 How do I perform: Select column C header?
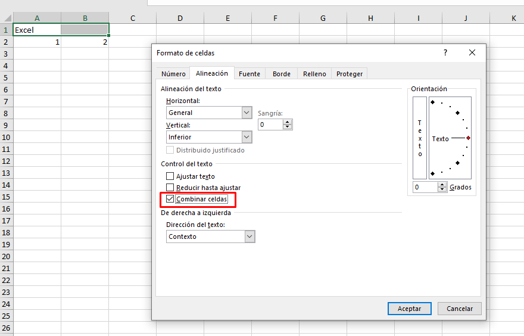[133, 18]
